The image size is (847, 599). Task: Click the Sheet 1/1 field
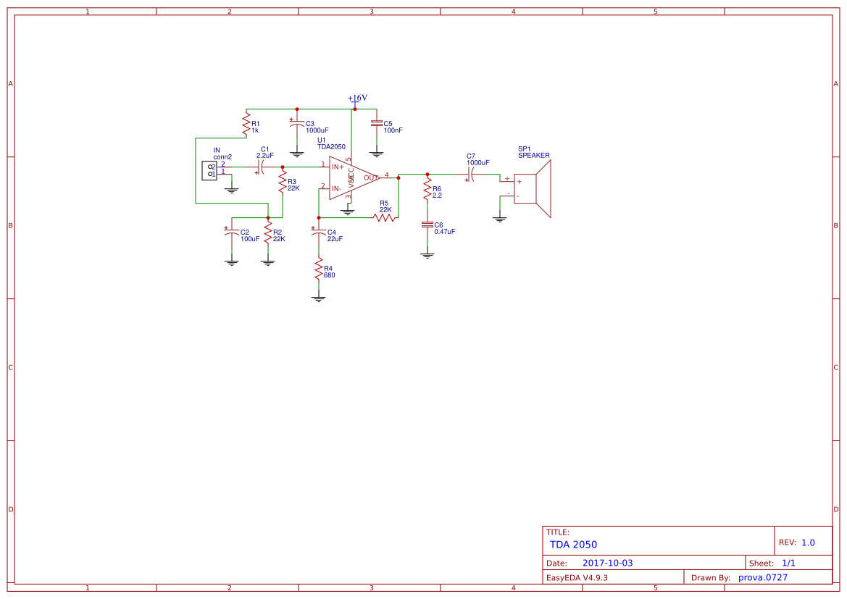[x=788, y=563]
